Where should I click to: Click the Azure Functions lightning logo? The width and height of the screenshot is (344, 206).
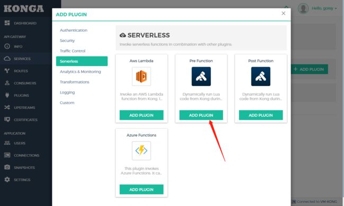(x=141, y=151)
